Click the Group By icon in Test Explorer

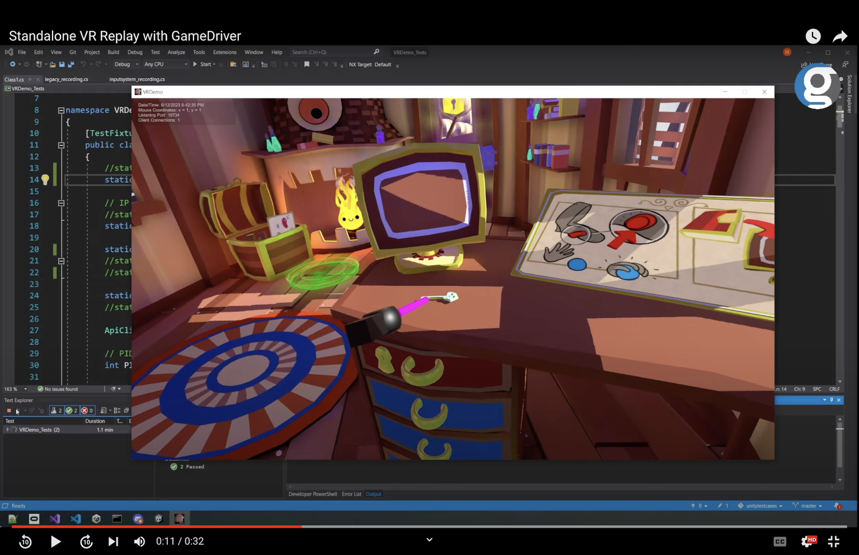pos(117,411)
